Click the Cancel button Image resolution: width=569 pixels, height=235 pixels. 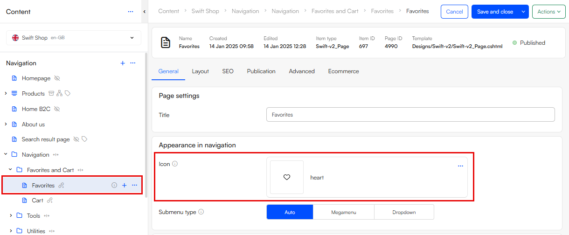click(x=454, y=12)
